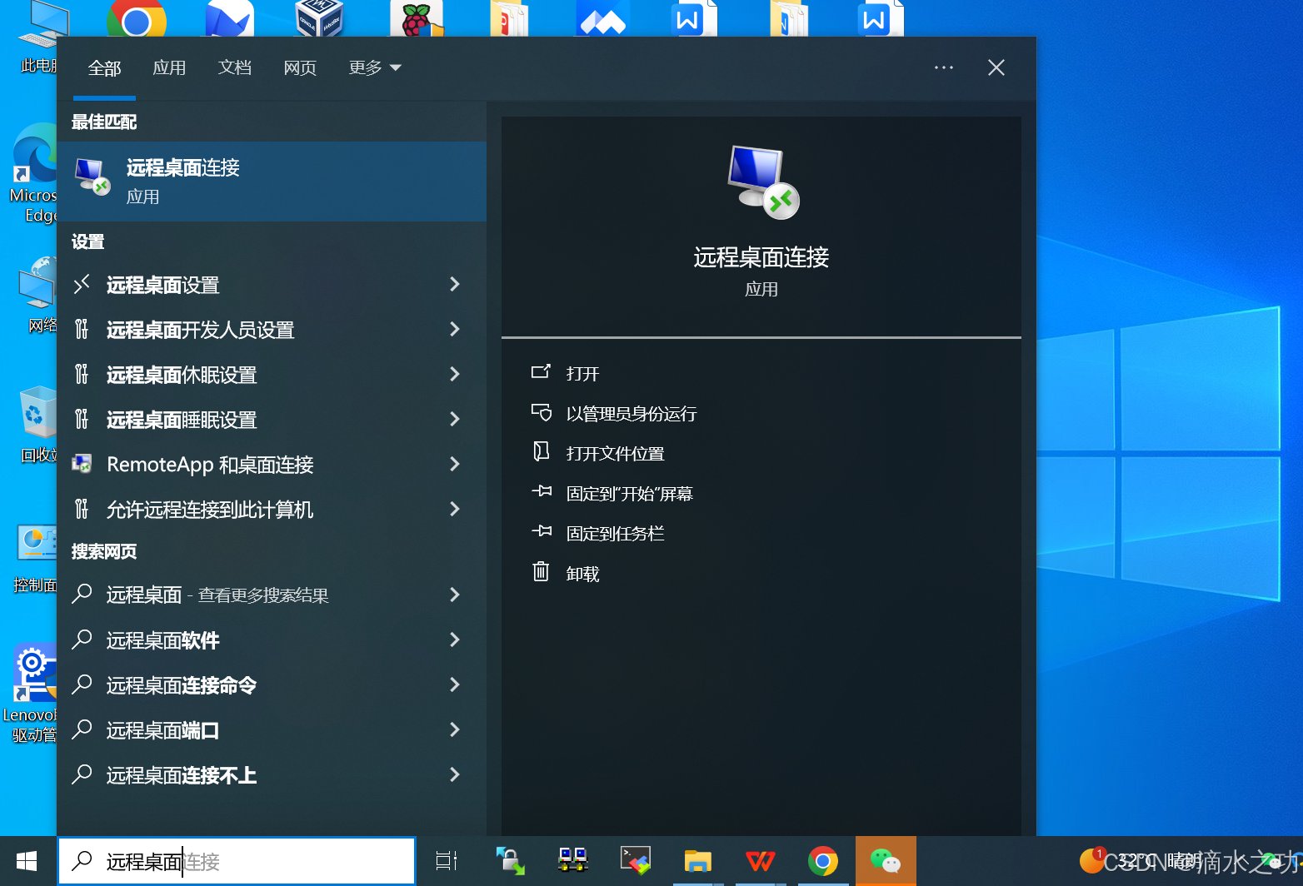Expand the 更多 filter dropdown

click(x=374, y=67)
